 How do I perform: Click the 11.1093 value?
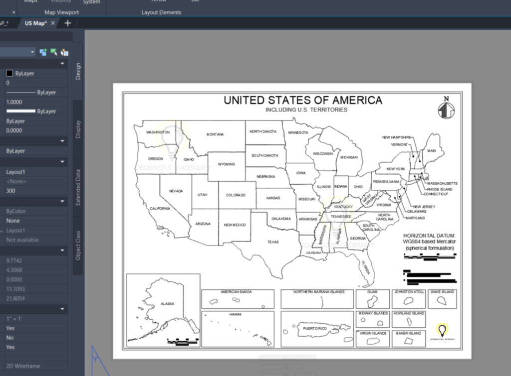click(x=15, y=289)
